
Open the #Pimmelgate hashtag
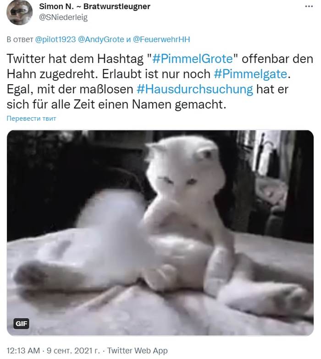click(250, 74)
